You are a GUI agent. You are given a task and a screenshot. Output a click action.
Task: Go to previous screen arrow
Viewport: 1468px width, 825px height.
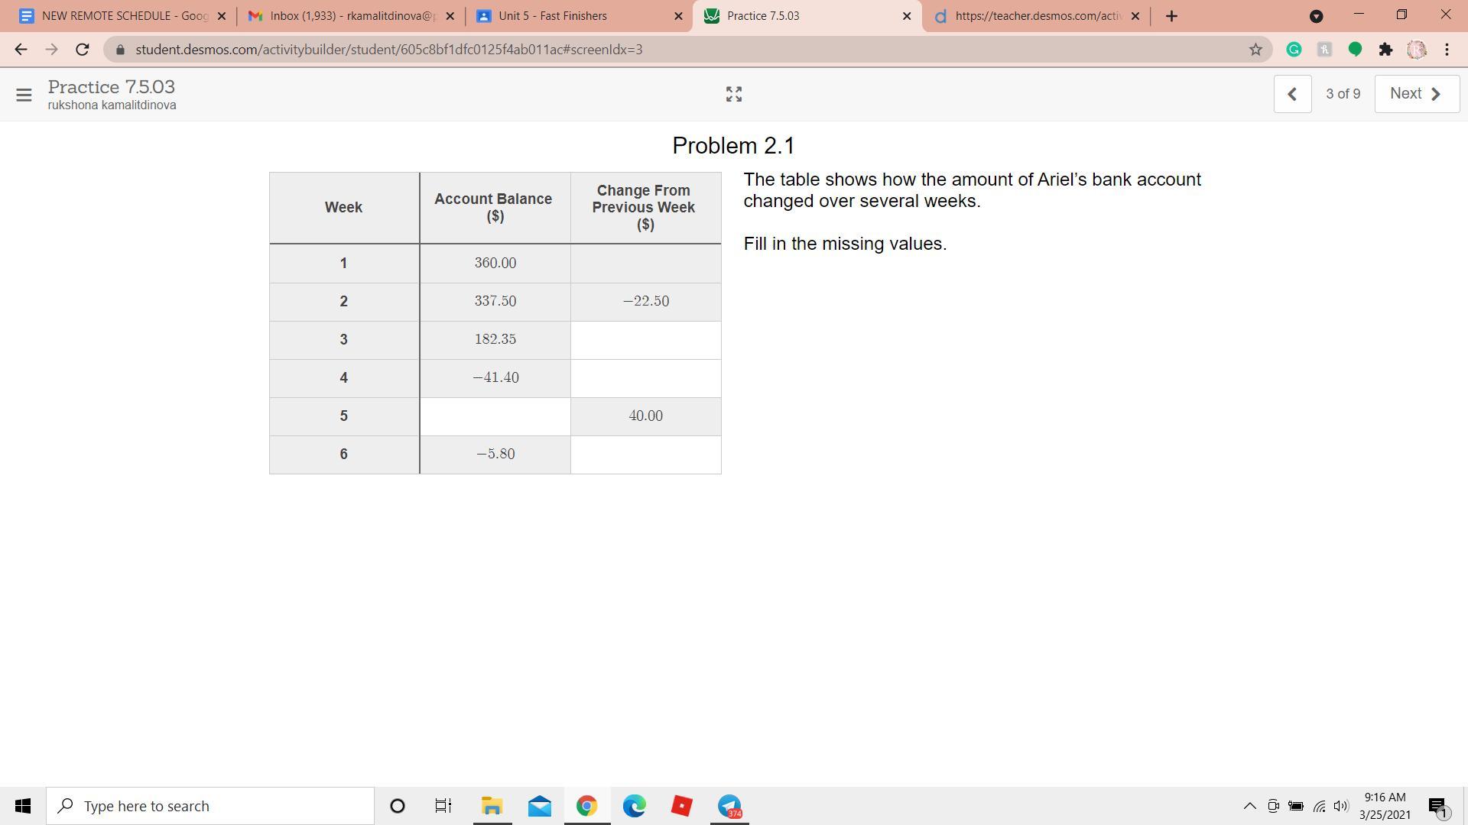[x=1292, y=94]
